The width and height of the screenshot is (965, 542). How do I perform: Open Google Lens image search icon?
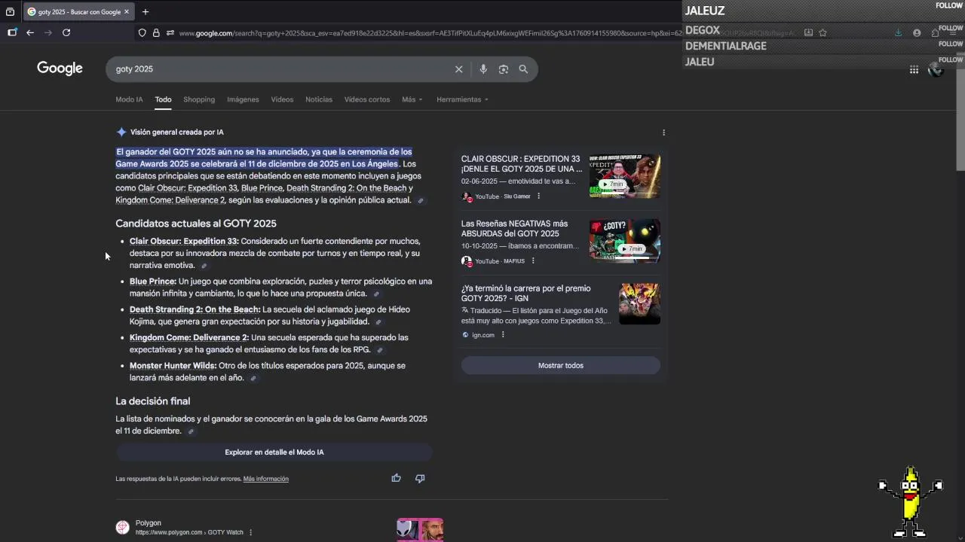click(504, 69)
